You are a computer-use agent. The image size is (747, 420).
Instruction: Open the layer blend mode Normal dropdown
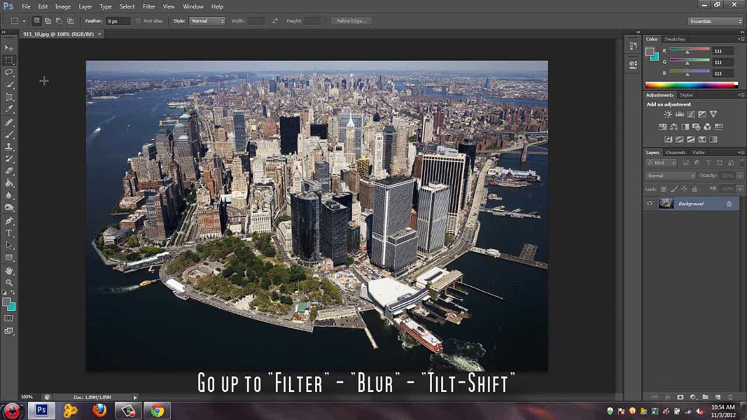coord(671,176)
